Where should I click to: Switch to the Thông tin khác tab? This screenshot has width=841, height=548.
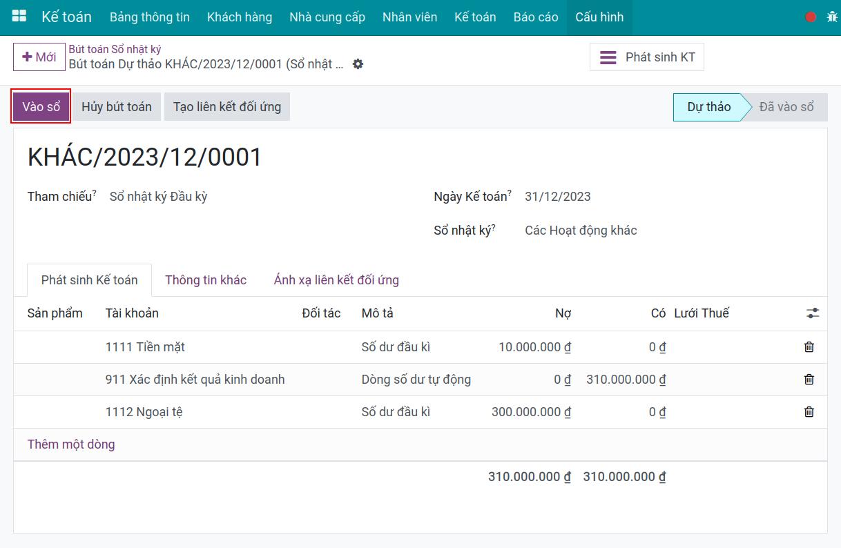coord(206,280)
